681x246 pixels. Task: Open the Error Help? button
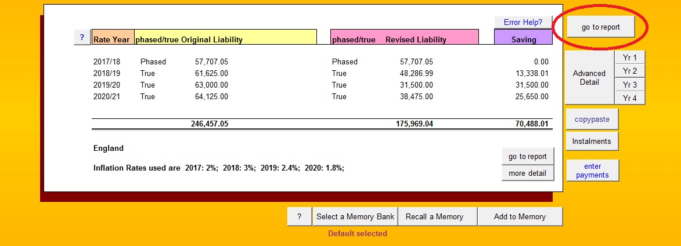[x=523, y=22]
